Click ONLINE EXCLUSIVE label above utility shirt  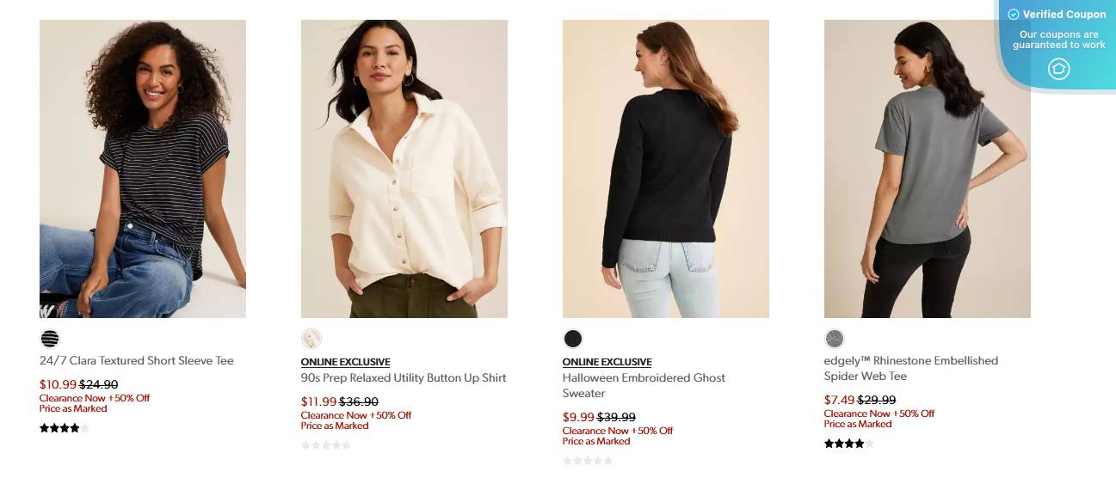point(345,362)
